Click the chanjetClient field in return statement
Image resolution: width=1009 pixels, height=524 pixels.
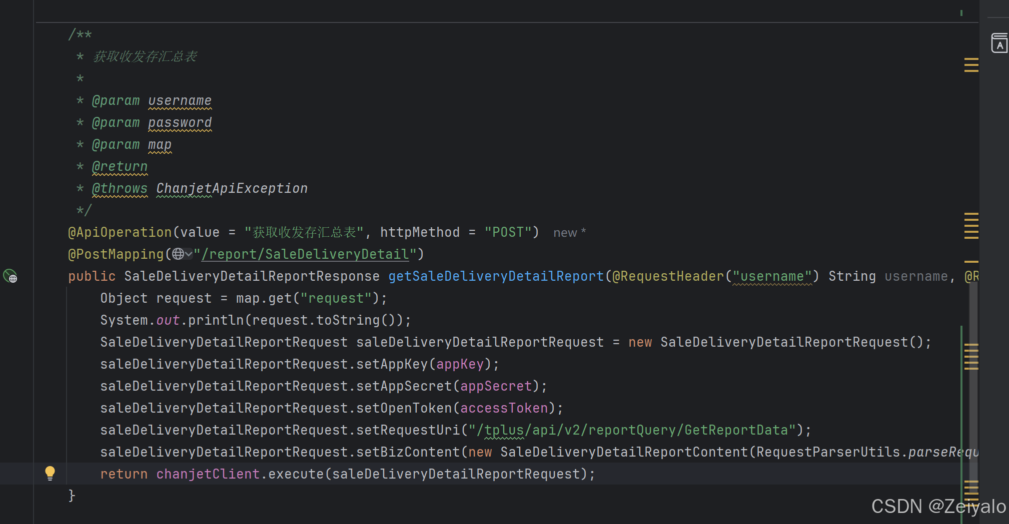pos(208,474)
